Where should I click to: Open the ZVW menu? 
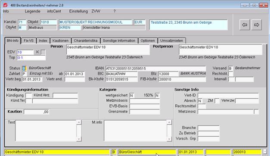96,11
